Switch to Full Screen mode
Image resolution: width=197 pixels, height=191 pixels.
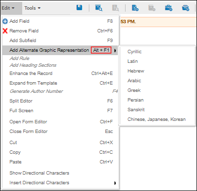pos(60,111)
